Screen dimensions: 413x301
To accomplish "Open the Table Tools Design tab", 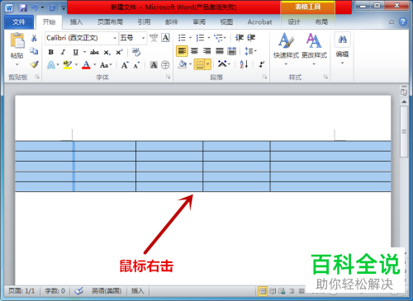I will tap(294, 22).
